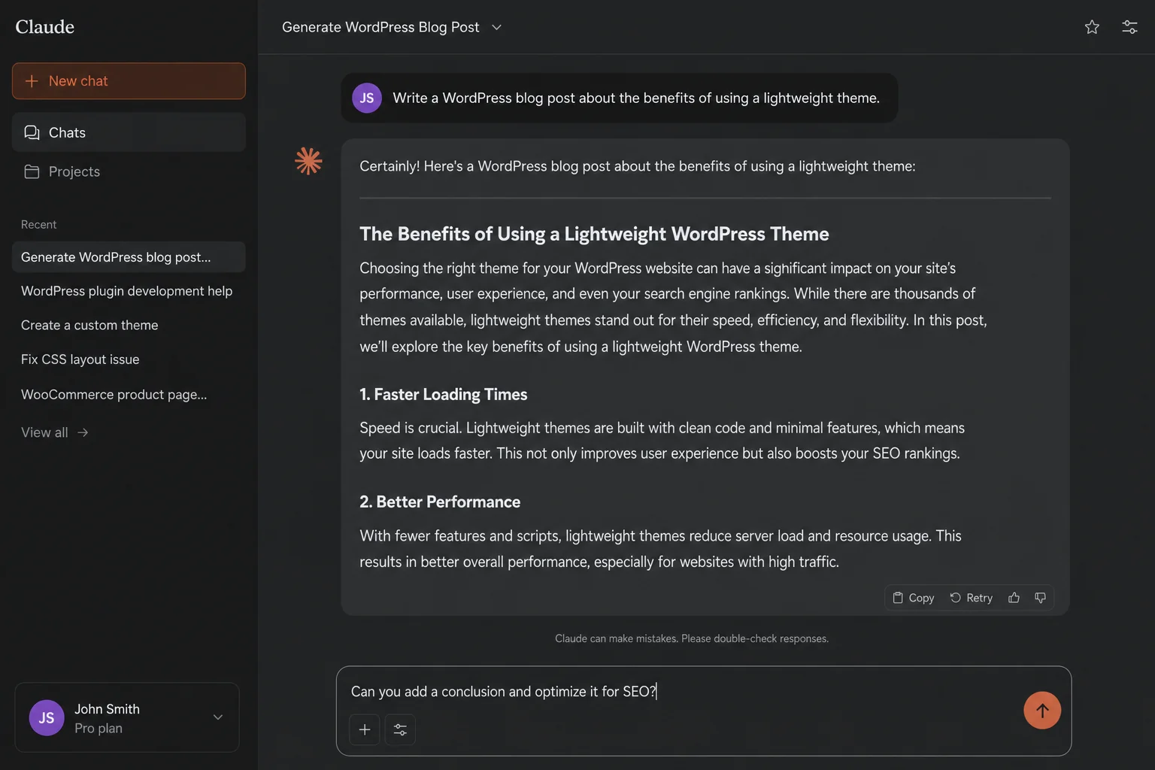This screenshot has height=770, width=1155.
Task: Click heading The Benefits of Using a Lightweight WordPress Theme
Action: pos(594,234)
